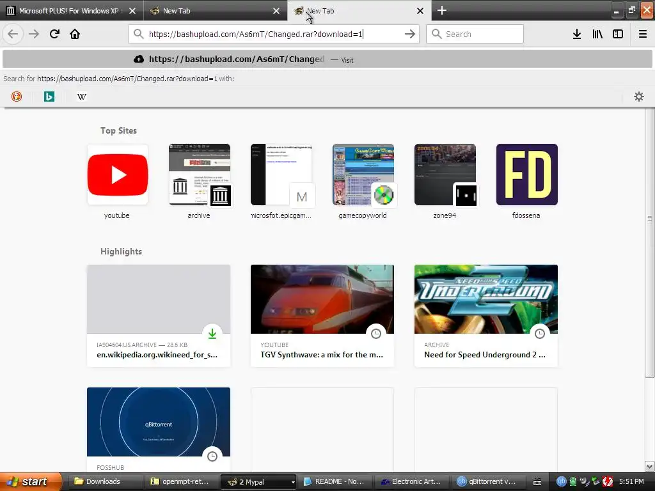
Task: Open the browser home page
Action: [75, 34]
